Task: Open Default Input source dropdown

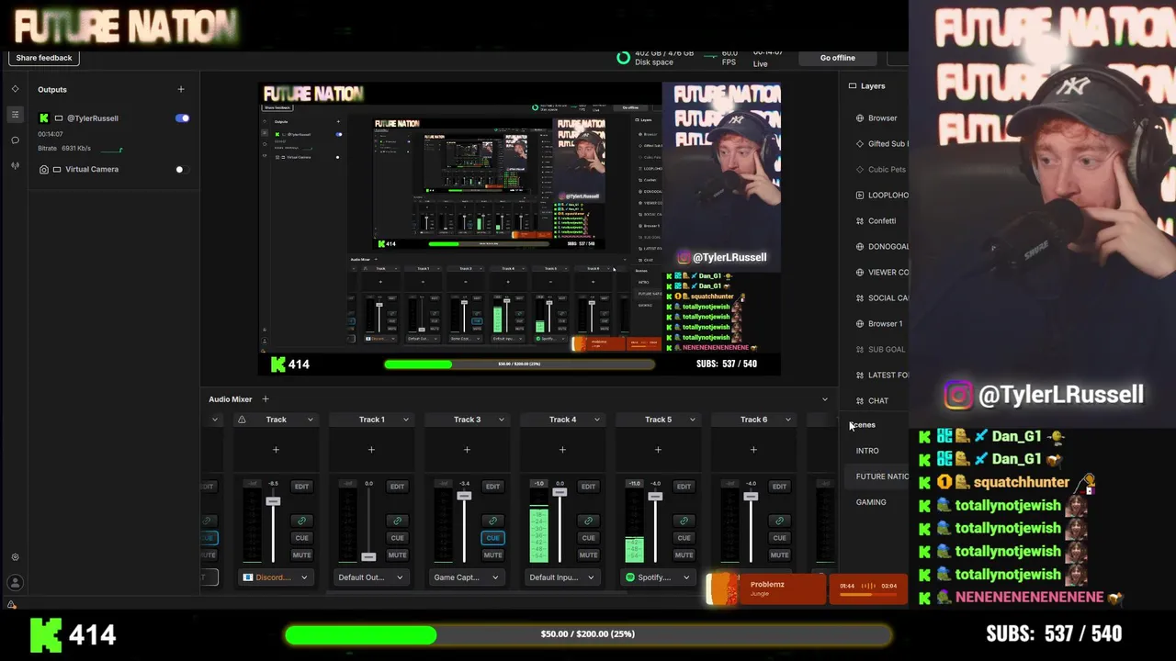Action: tap(562, 577)
